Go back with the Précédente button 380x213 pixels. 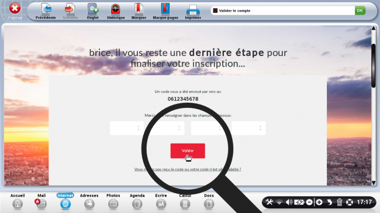46,11
